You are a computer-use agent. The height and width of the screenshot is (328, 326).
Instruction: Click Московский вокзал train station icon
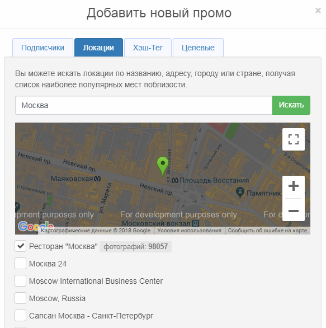coord(195,224)
